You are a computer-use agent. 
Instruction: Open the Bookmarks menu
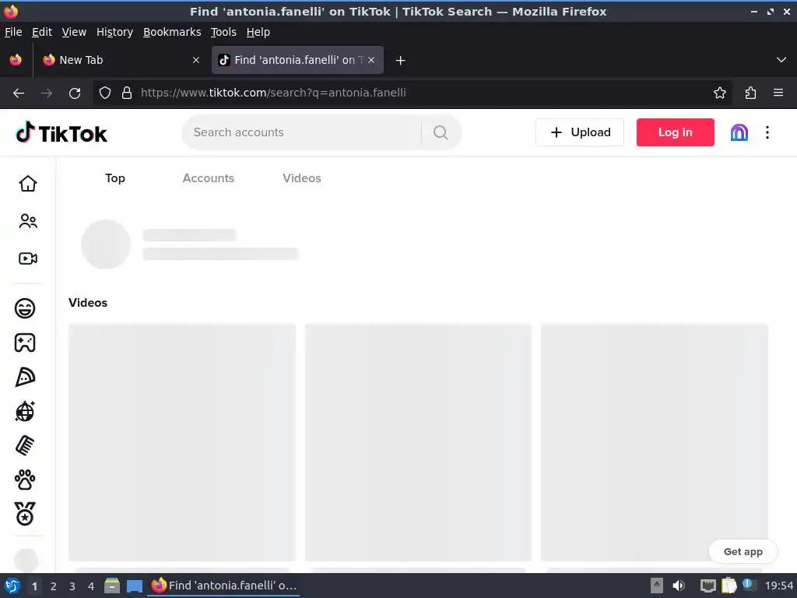click(x=172, y=32)
